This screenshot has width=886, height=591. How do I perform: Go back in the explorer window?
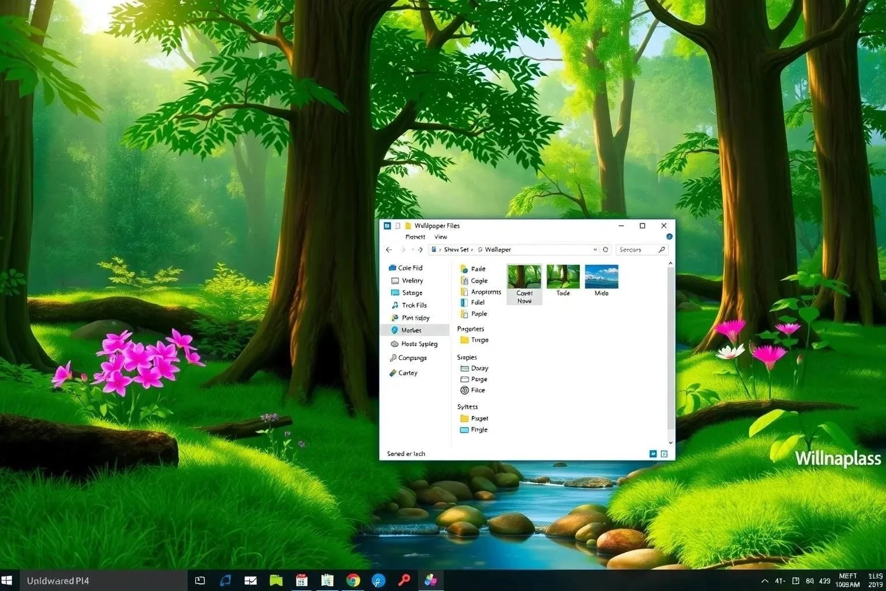coord(389,250)
